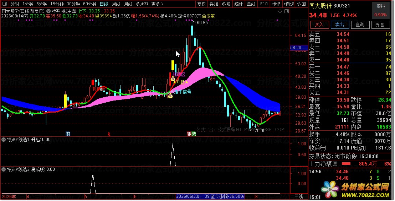Switch to the 周线 weekly tab
Viewport: 395px width, 201px height.
coord(116,4)
